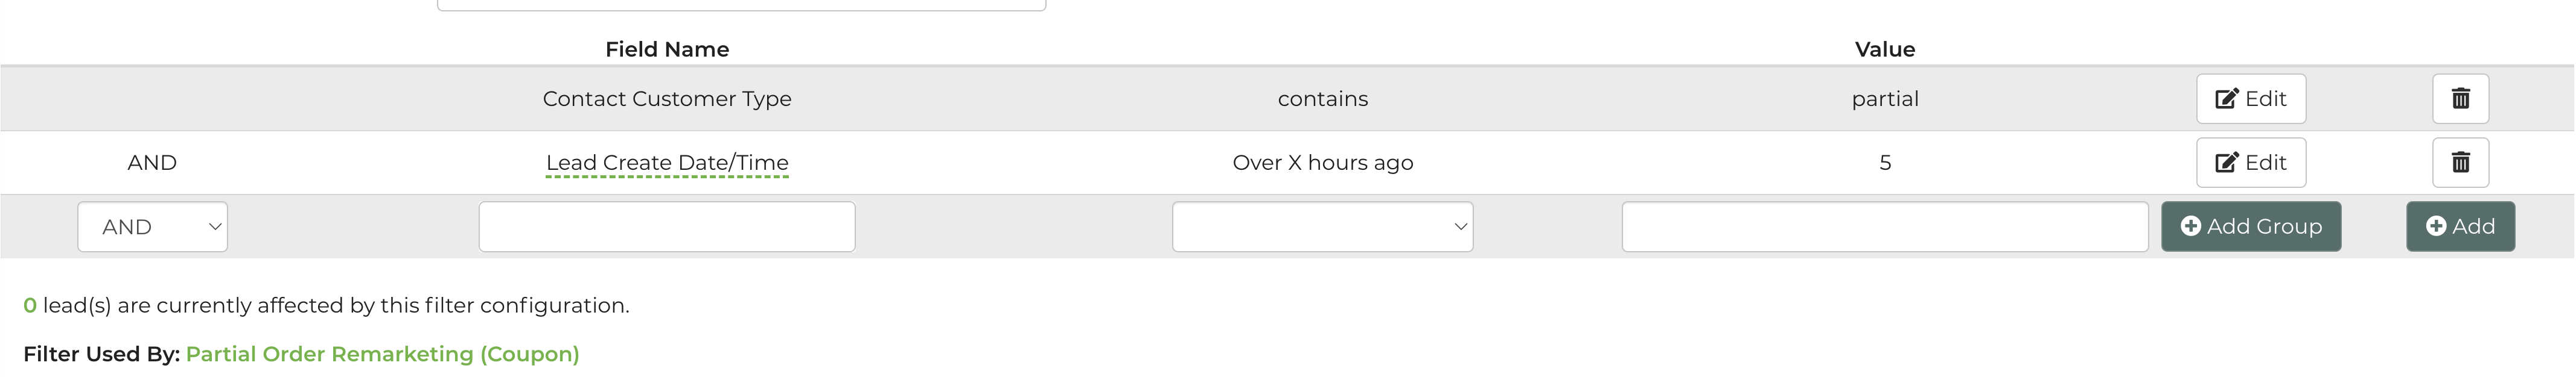Select the 'contains' operator cell
This screenshot has width=2576, height=377.
click(x=1322, y=99)
